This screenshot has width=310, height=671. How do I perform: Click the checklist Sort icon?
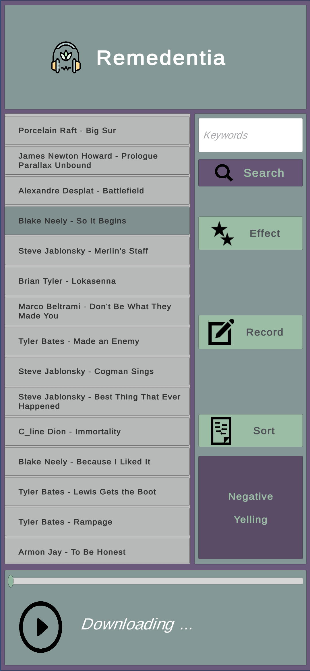tap(221, 431)
